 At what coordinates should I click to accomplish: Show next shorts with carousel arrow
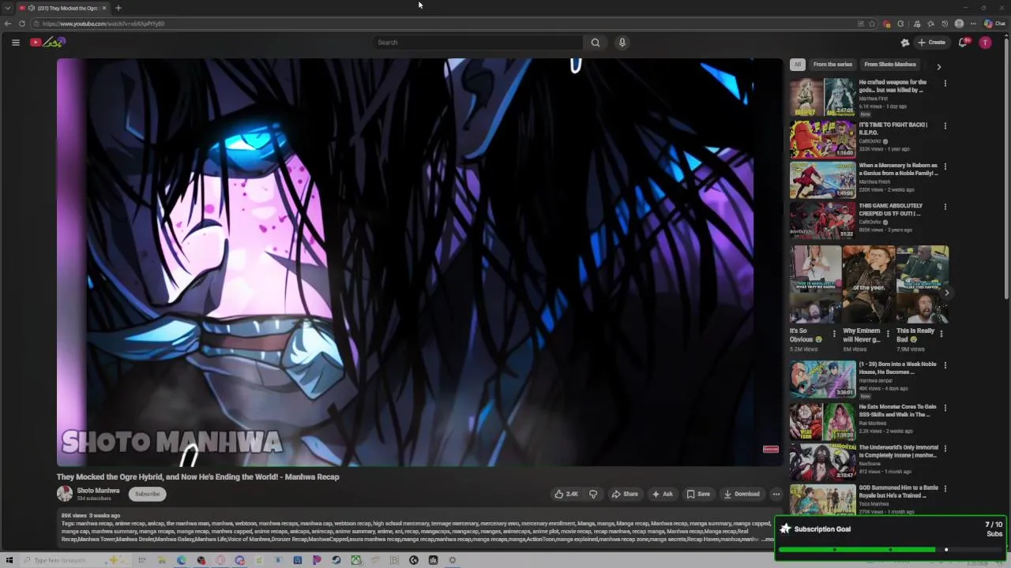946,293
